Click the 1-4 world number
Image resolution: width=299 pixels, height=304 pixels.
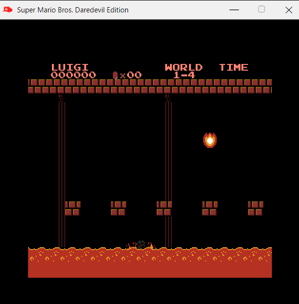pos(184,75)
